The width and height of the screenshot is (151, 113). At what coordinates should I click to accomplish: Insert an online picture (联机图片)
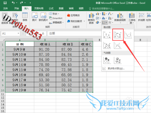[43, 17]
